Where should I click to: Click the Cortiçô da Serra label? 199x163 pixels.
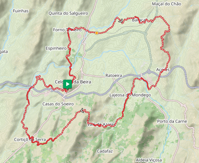point(30,140)
